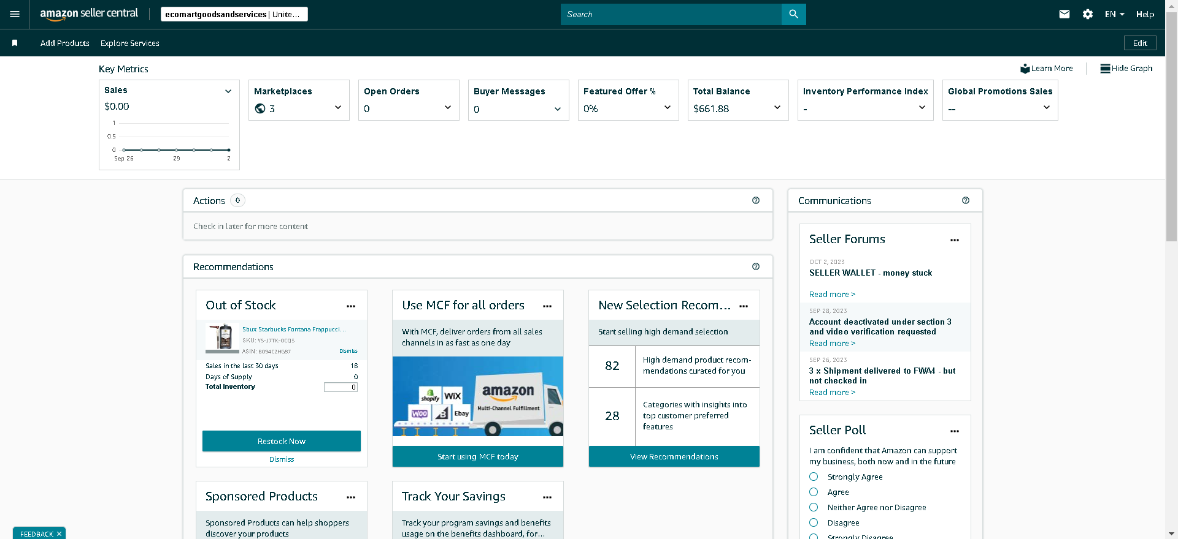
Task: Close the Feedback tab with X
Action: [59, 534]
